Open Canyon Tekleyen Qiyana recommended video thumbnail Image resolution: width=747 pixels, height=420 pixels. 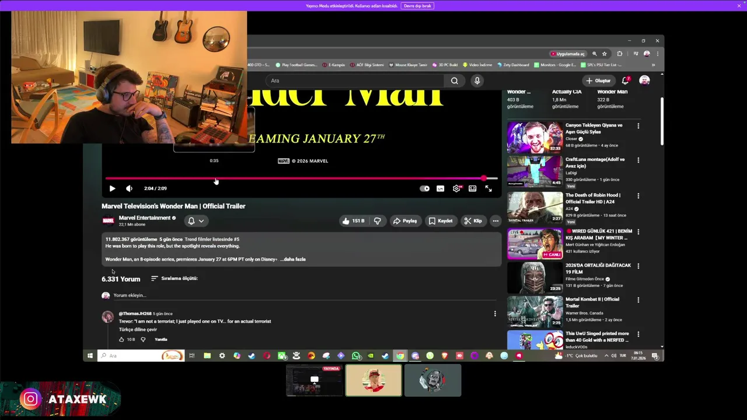(535, 137)
